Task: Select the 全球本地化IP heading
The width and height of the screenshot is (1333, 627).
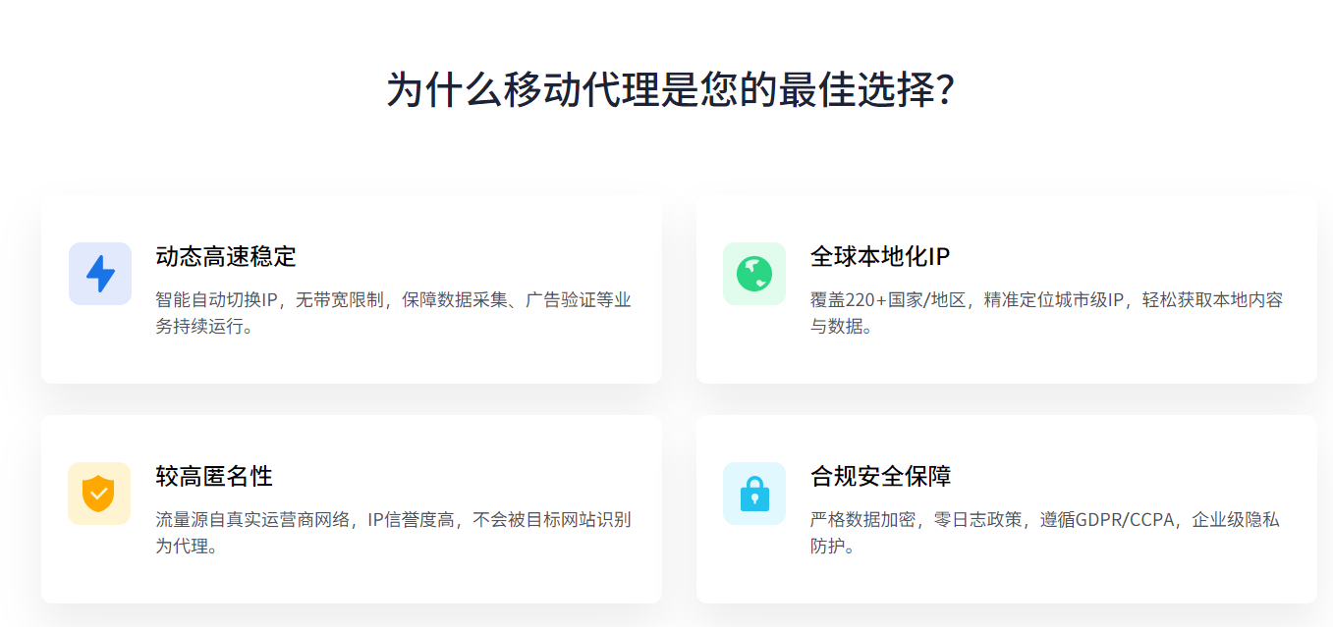Action: tap(880, 257)
